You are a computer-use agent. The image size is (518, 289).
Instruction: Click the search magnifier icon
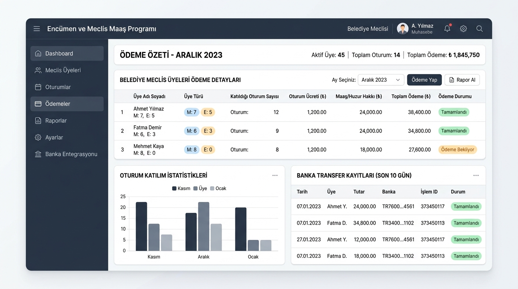[480, 29]
